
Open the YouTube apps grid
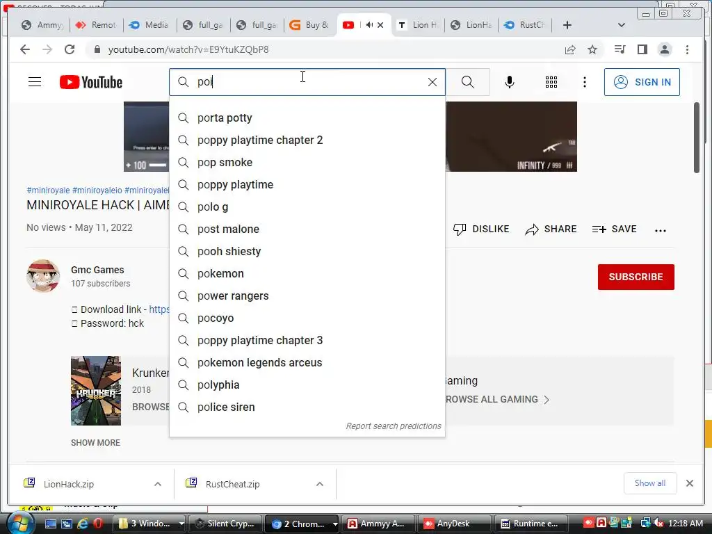(551, 82)
